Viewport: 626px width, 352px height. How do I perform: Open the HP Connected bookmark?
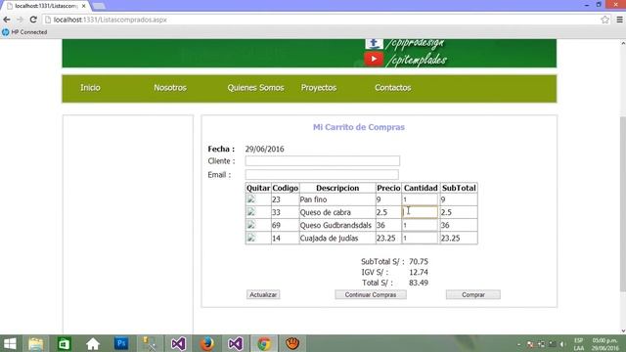(x=24, y=32)
